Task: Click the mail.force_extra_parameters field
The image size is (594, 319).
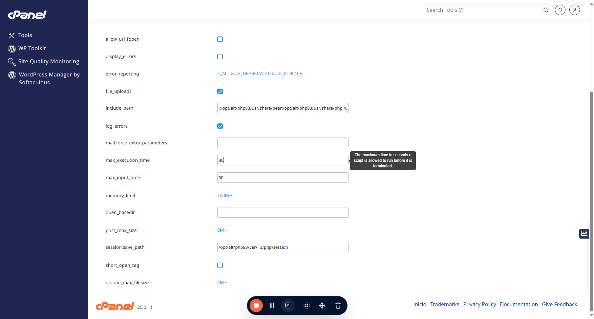Action: click(283, 143)
